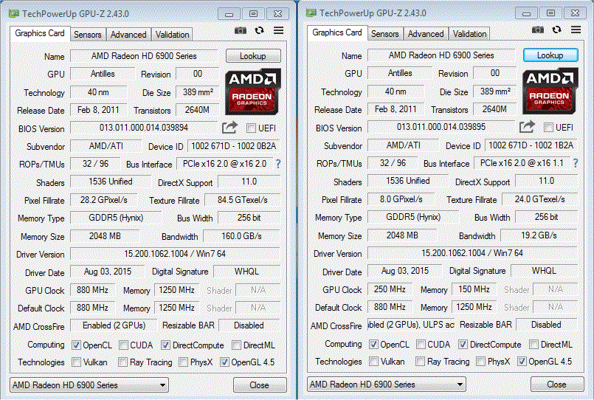Click bus interface question mark in right window

[x=576, y=163]
